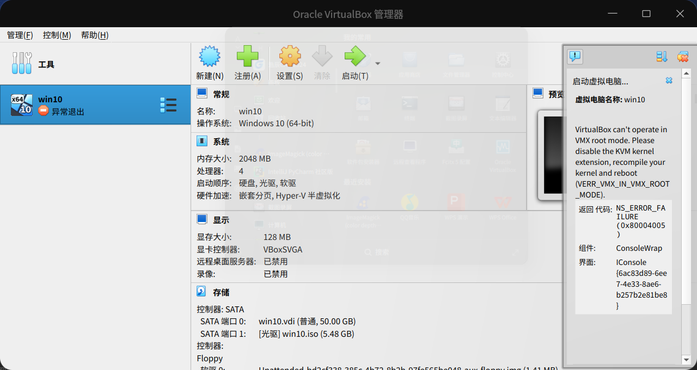
Task: Open the 显示 section title link
Action: click(x=221, y=220)
